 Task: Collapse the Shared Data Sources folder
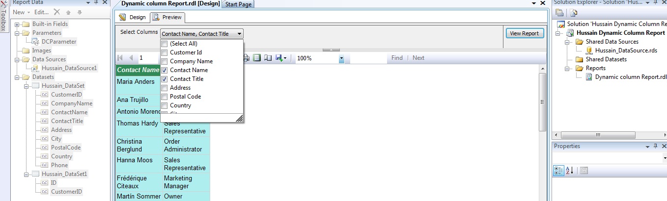pyautogui.click(x=567, y=42)
